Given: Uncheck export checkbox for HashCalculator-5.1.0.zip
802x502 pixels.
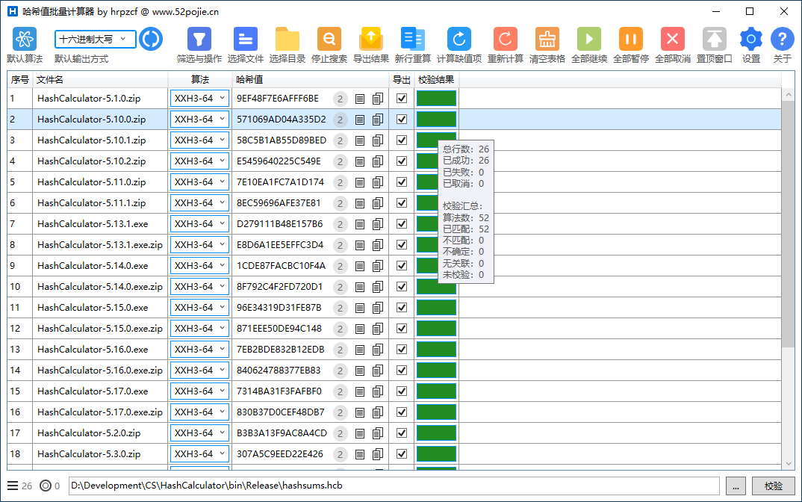Looking at the screenshot, I should point(402,99).
